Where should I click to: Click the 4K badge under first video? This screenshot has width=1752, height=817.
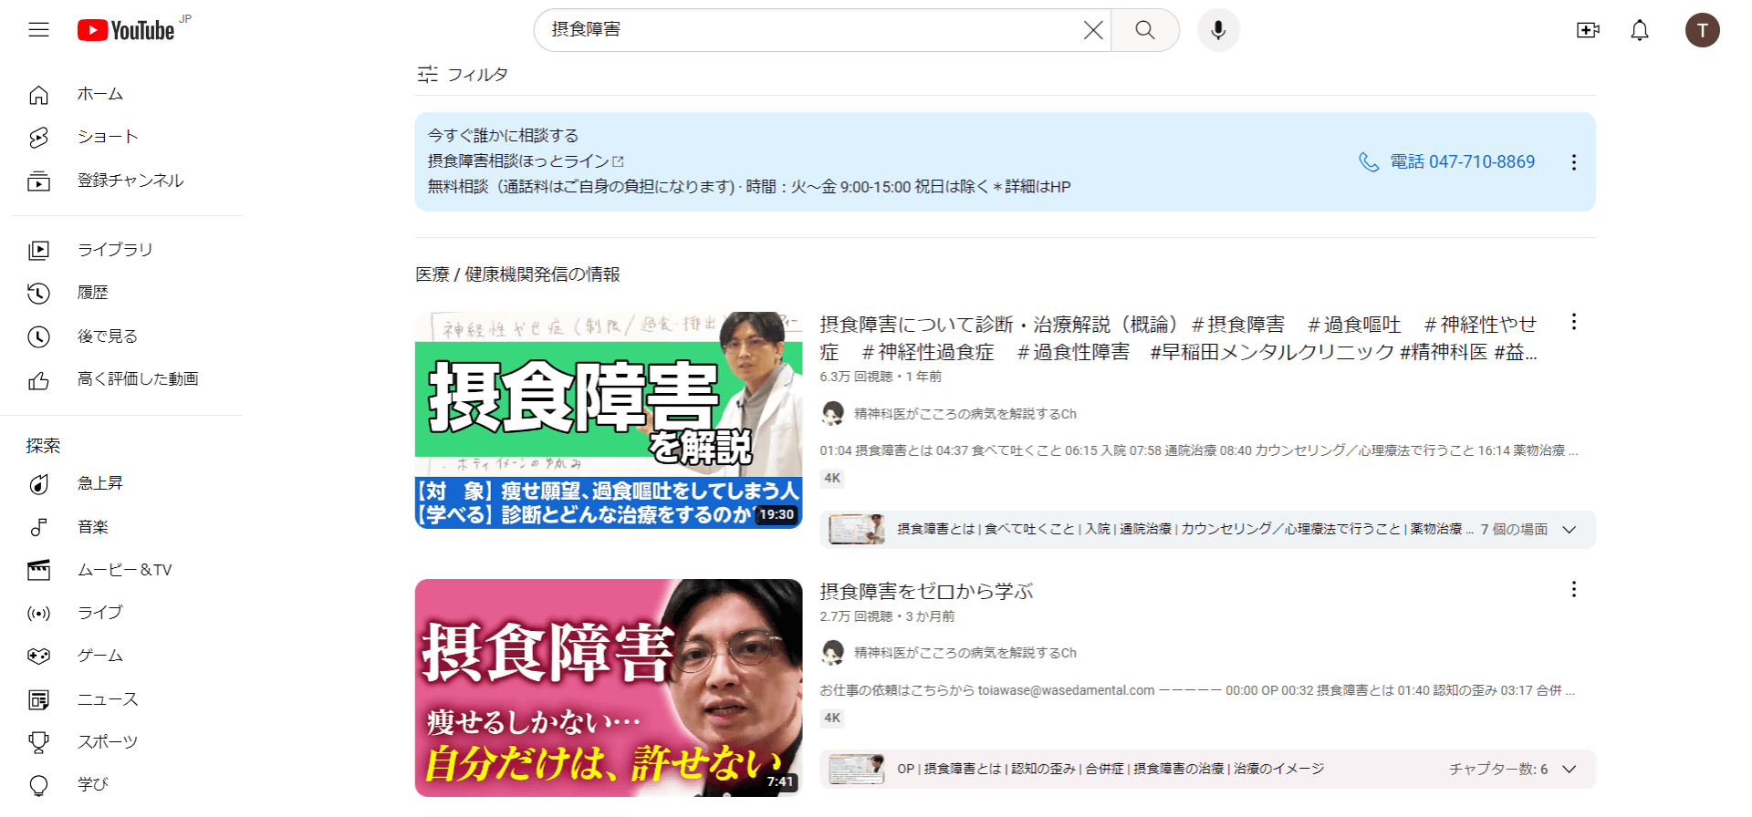pos(832,478)
